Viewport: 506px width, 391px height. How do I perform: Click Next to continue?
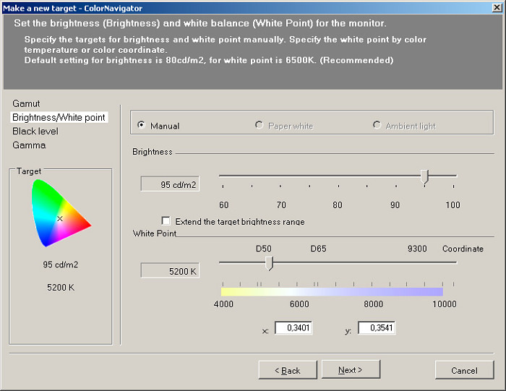click(351, 370)
